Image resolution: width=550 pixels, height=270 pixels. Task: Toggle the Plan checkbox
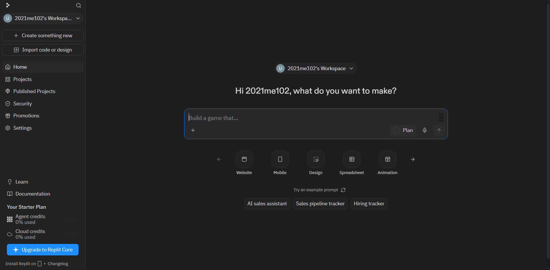pyautogui.click(x=396, y=130)
